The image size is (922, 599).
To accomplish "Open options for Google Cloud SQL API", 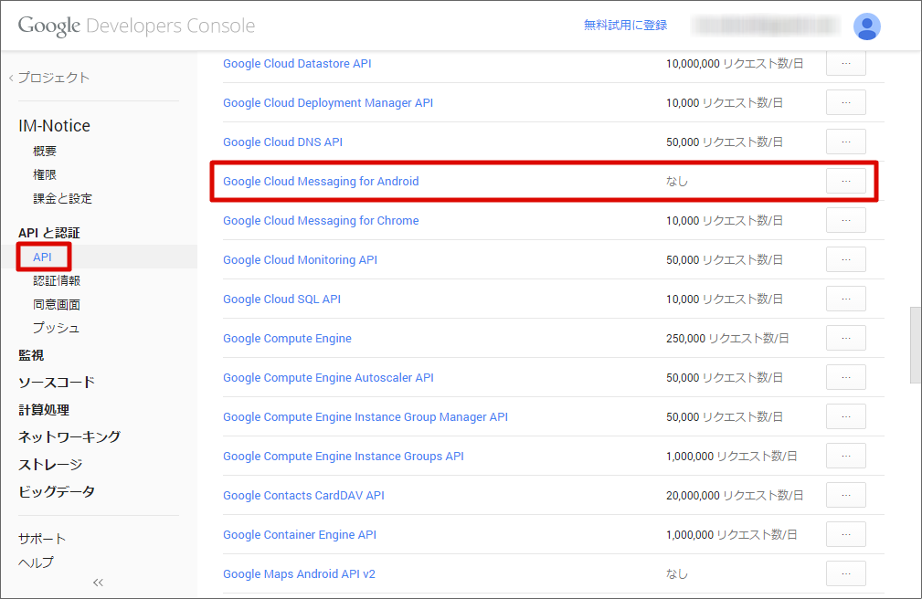I will click(845, 299).
